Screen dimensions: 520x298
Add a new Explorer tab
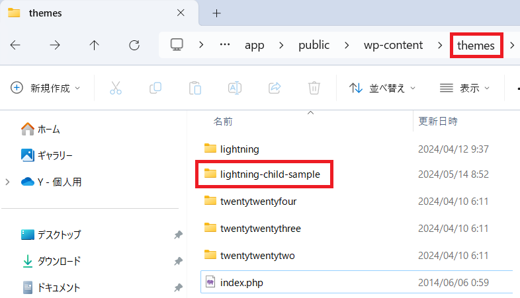pos(216,13)
